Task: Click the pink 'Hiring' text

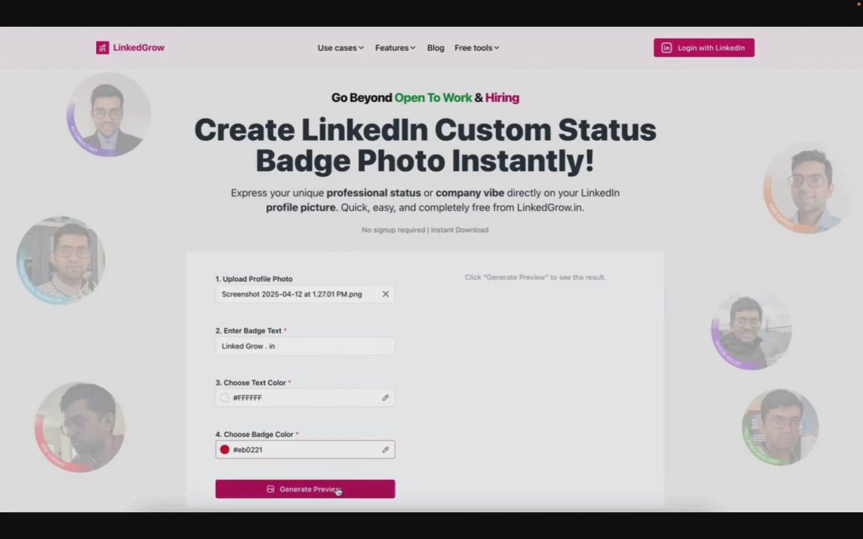Action: 502,98
